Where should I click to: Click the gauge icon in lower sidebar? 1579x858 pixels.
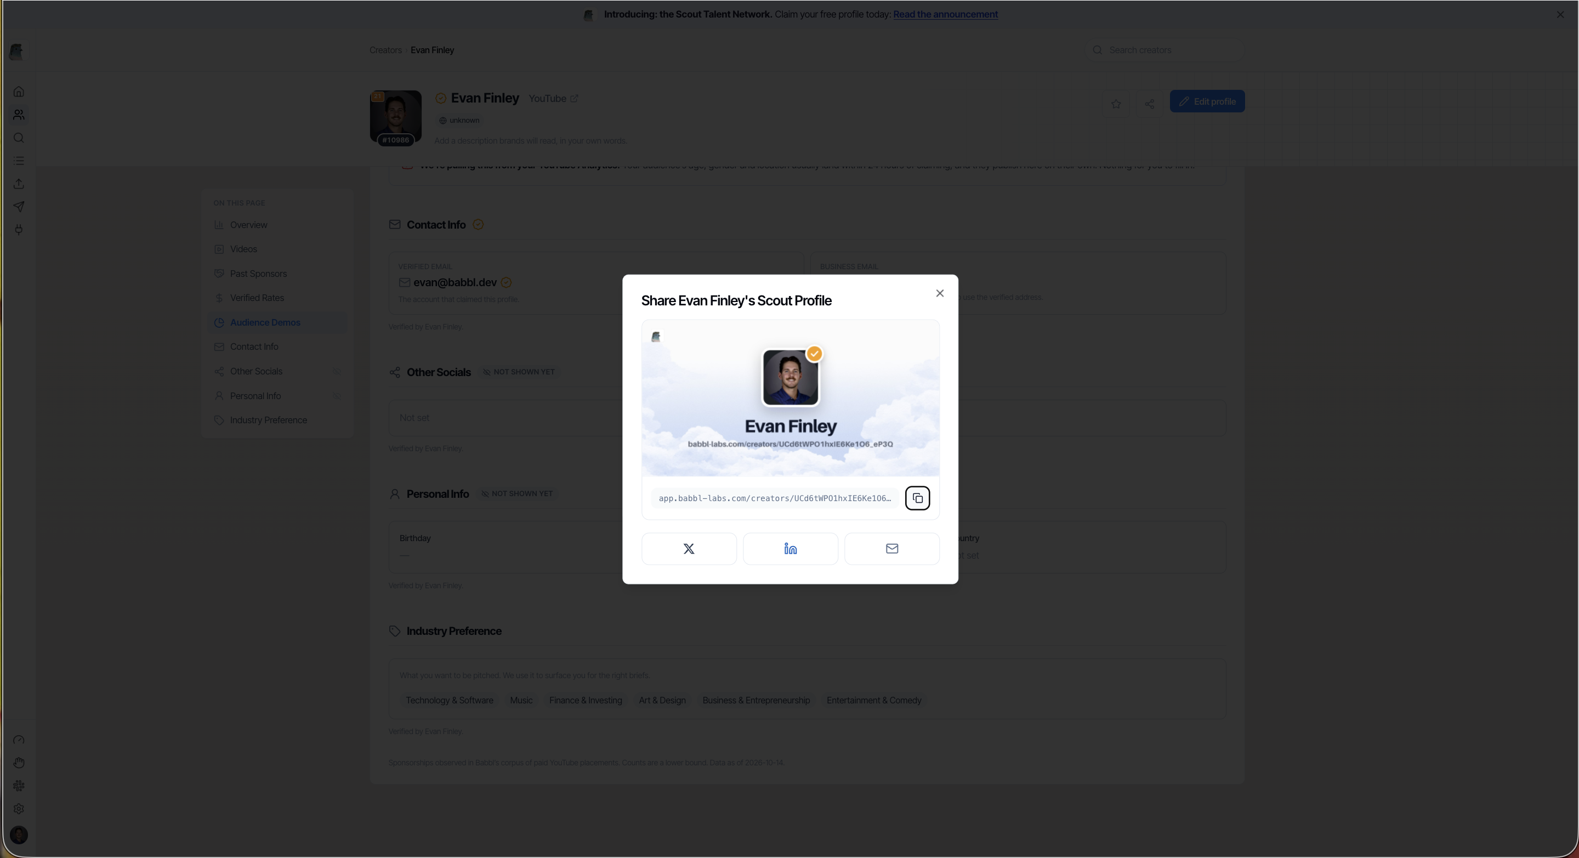19,740
